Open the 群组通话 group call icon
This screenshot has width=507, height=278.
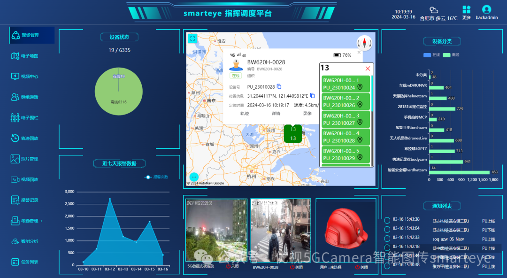pyautogui.click(x=15, y=97)
